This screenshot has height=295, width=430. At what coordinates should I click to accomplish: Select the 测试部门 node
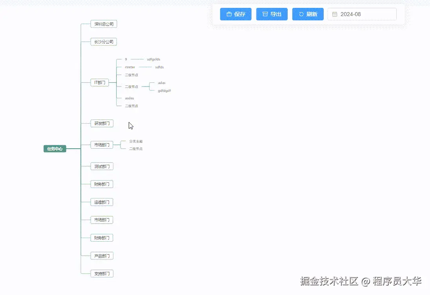102,166
